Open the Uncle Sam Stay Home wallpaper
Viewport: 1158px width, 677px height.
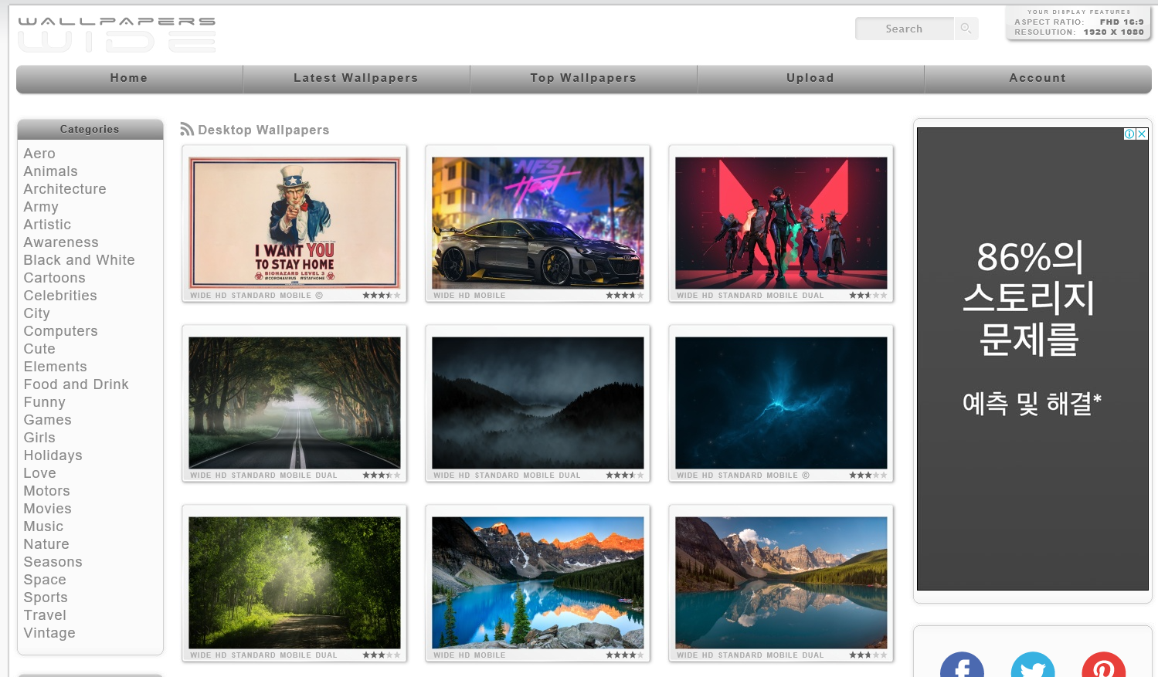pyautogui.click(x=294, y=223)
